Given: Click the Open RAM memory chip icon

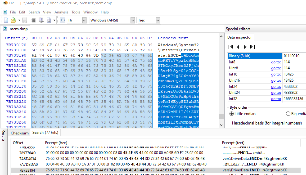Looking at the screenshot, I should [34, 20].
